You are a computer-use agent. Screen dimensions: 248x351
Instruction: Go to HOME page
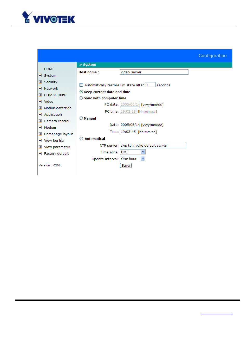49,69
